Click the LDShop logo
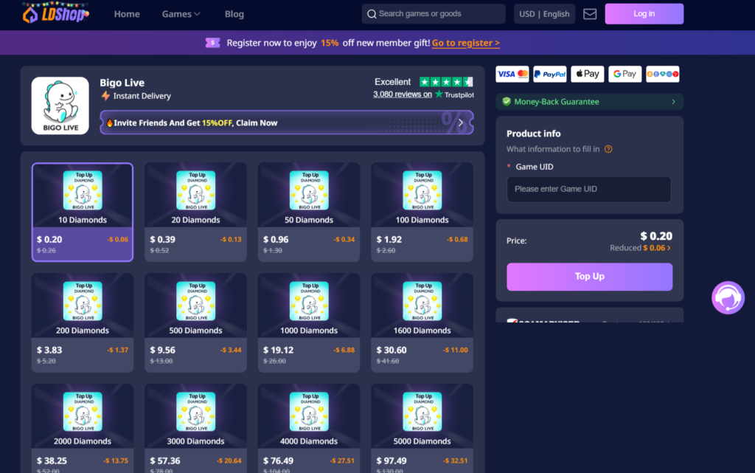Image resolution: width=755 pixels, height=473 pixels. click(x=55, y=13)
